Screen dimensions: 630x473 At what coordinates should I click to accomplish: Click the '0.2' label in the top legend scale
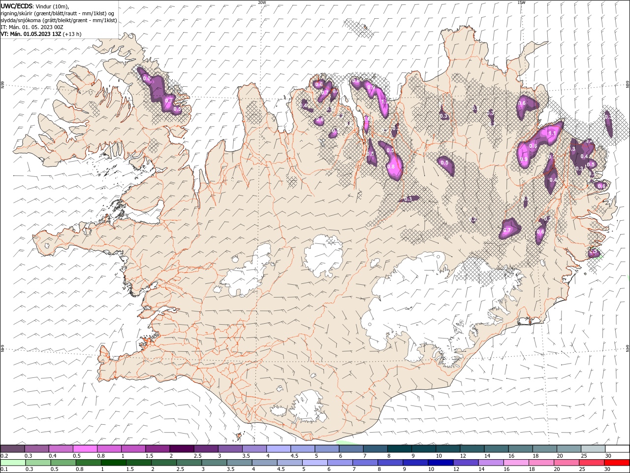click(x=3, y=456)
